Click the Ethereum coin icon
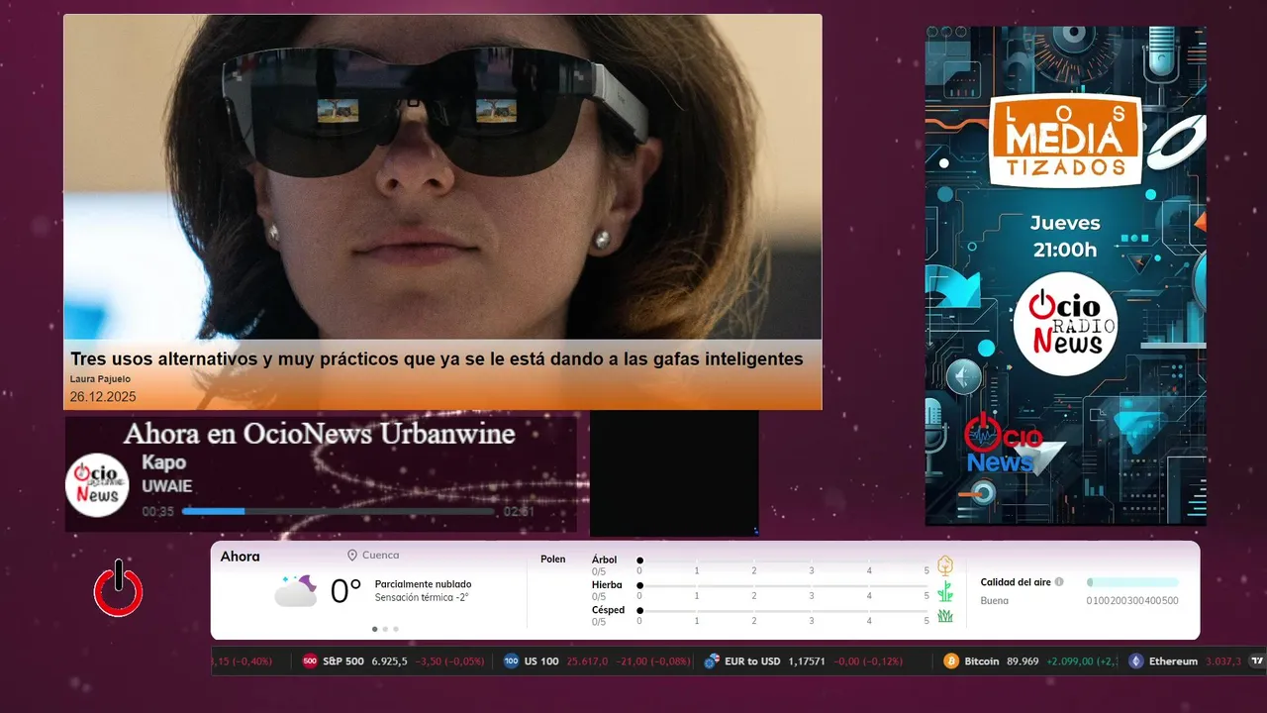The width and height of the screenshot is (1267, 713). pyautogui.click(x=1136, y=661)
